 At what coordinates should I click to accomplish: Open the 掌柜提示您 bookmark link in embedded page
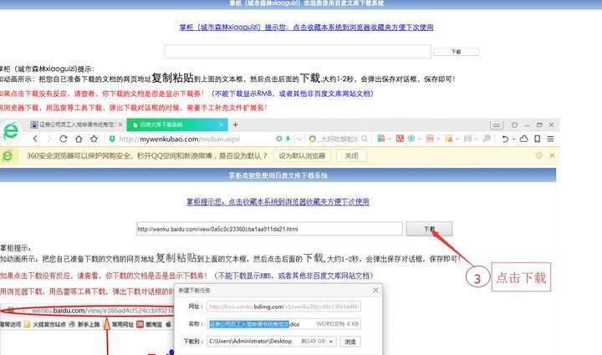278,201
